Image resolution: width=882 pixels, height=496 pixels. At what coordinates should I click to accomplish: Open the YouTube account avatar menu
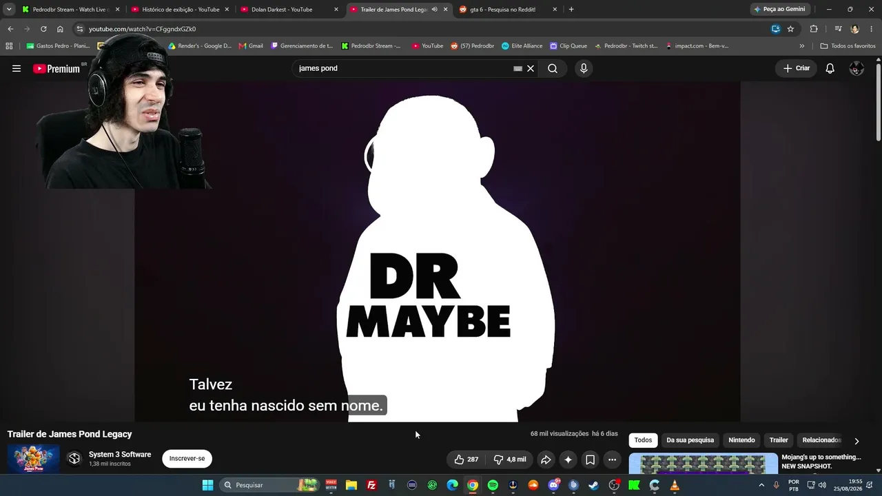click(857, 68)
